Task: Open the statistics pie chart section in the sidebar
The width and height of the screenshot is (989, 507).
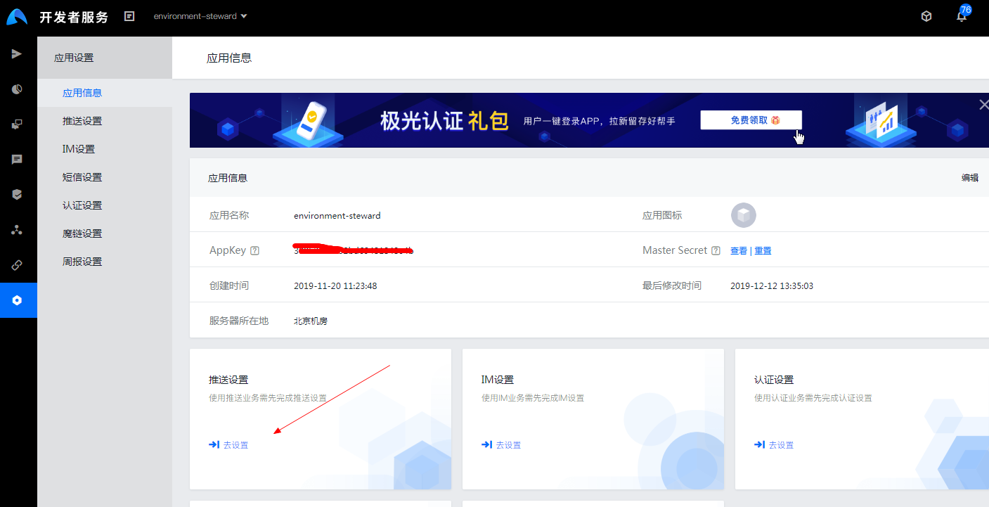Action: pyautogui.click(x=18, y=89)
